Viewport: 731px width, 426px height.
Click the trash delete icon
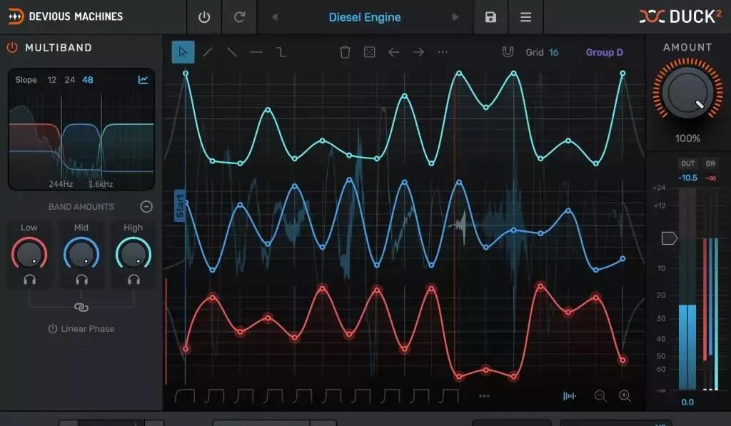tap(345, 52)
